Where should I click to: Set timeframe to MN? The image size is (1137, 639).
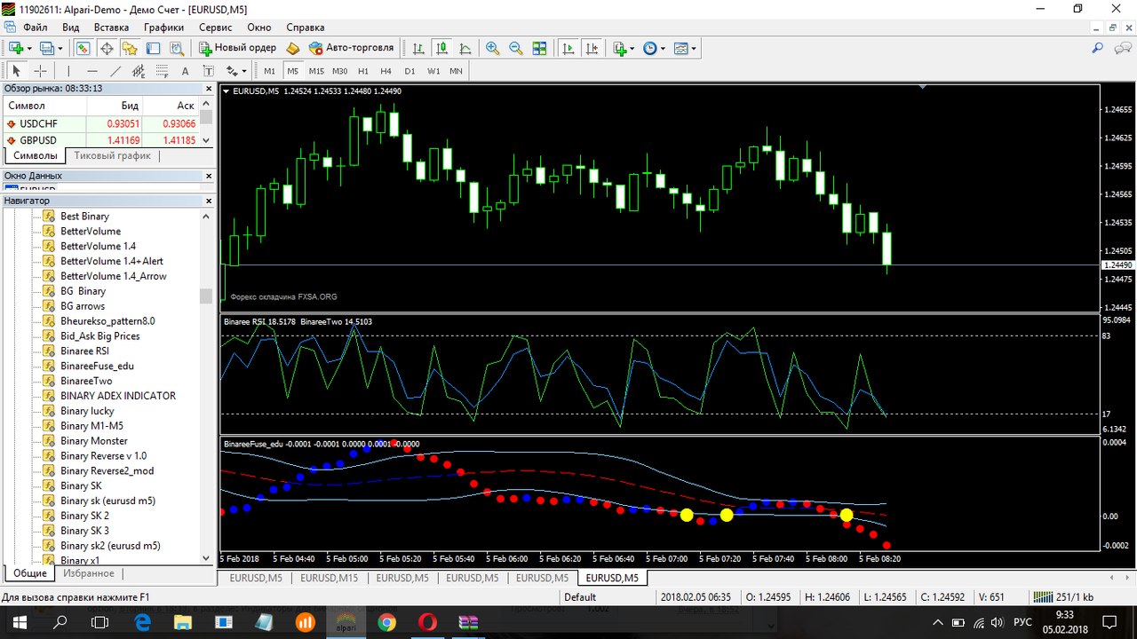tap(456, 71)
